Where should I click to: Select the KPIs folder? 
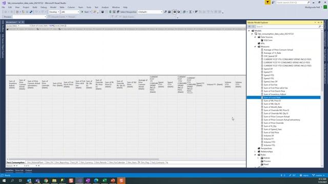(x=262, y=43)
